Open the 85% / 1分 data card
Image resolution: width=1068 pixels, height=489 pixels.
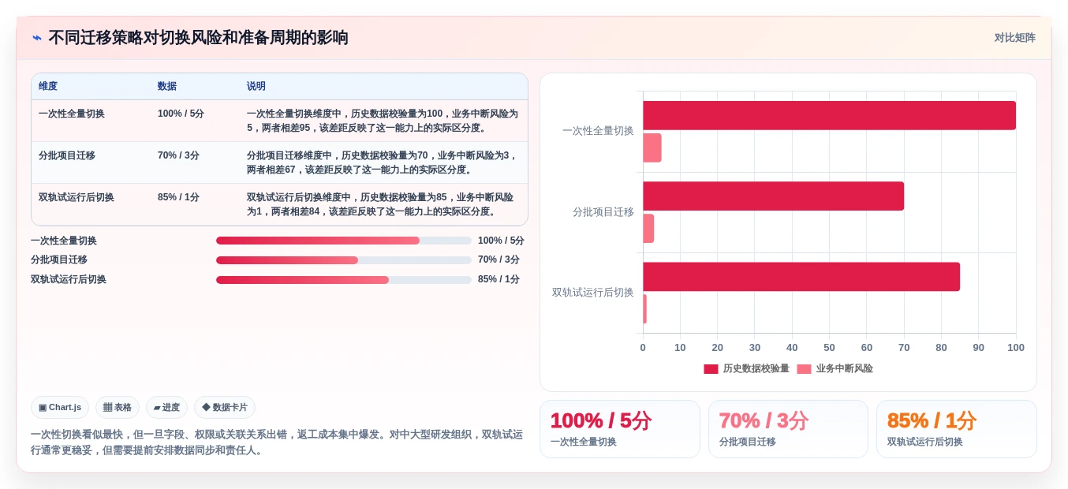click(957, 429)
